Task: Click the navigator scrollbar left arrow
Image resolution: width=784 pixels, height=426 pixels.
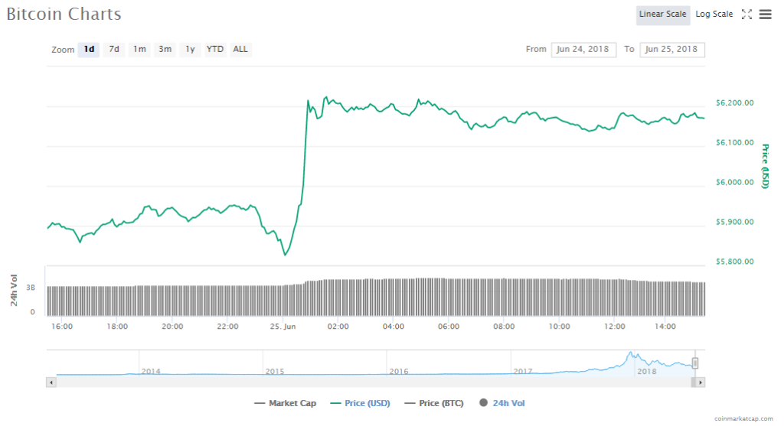Action: [51, 382]
